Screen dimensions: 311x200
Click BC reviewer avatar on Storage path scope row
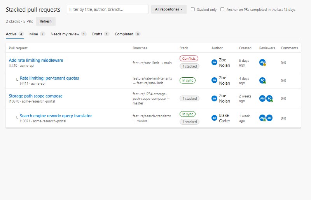(x=269, y=98)
